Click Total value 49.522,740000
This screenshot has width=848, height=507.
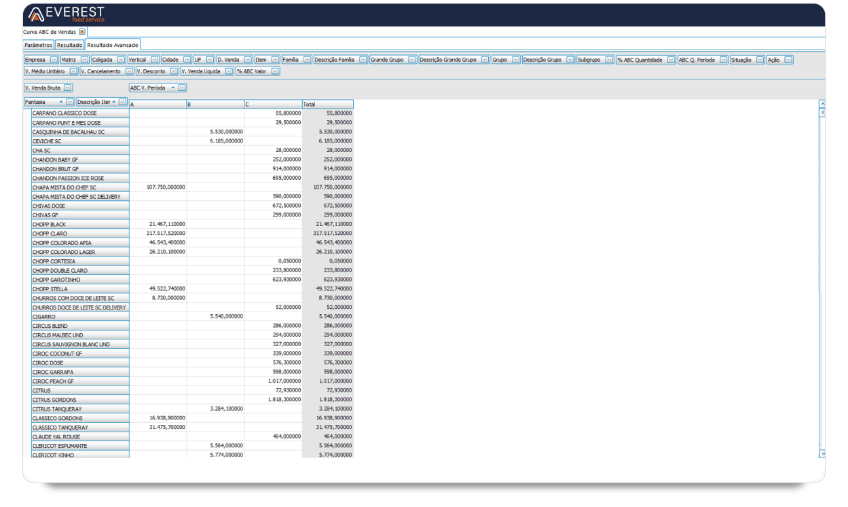[334, 289]
